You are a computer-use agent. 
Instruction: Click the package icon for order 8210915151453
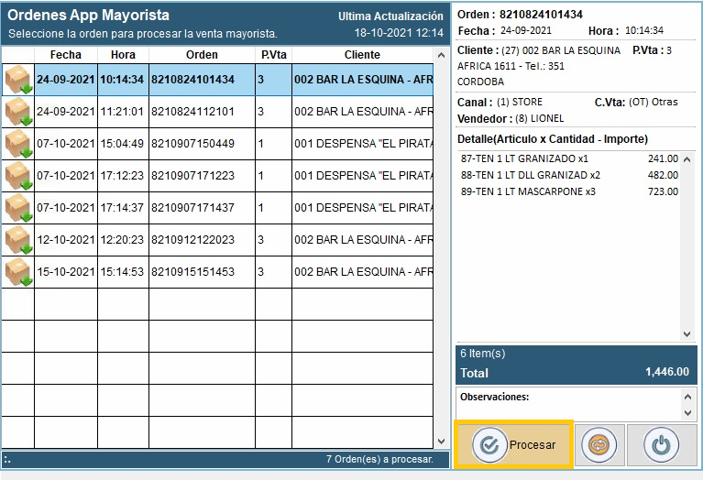pos(17,272)
